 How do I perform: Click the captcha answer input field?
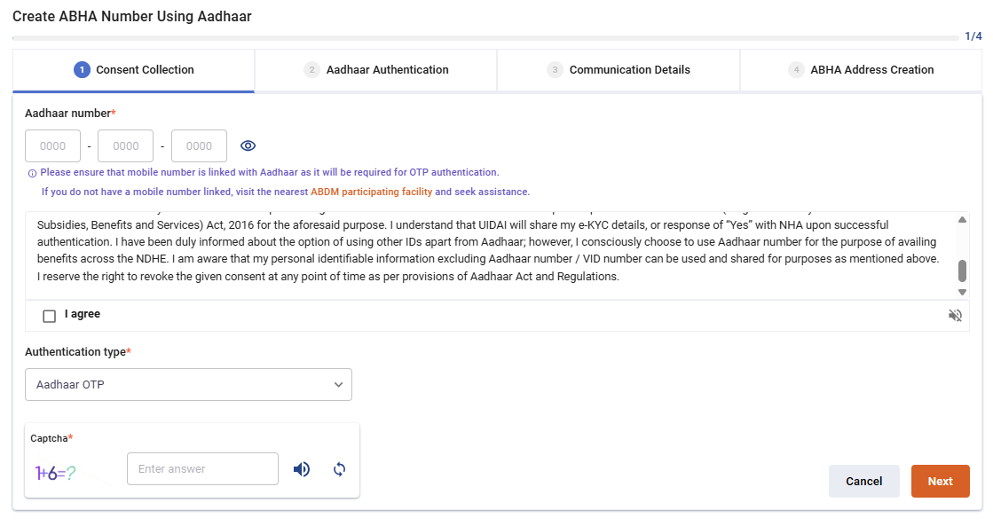tap(202, 468)
